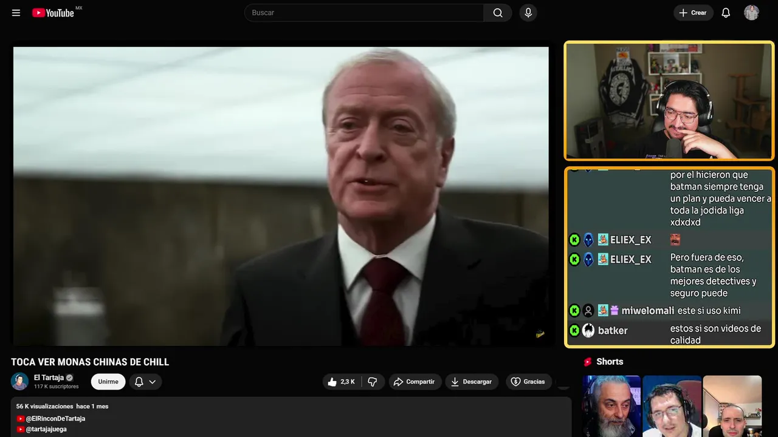Expand channel notification bell dropdown
Image resolution: width=778 pixels, height=437 pixels.
click(145, 382)
